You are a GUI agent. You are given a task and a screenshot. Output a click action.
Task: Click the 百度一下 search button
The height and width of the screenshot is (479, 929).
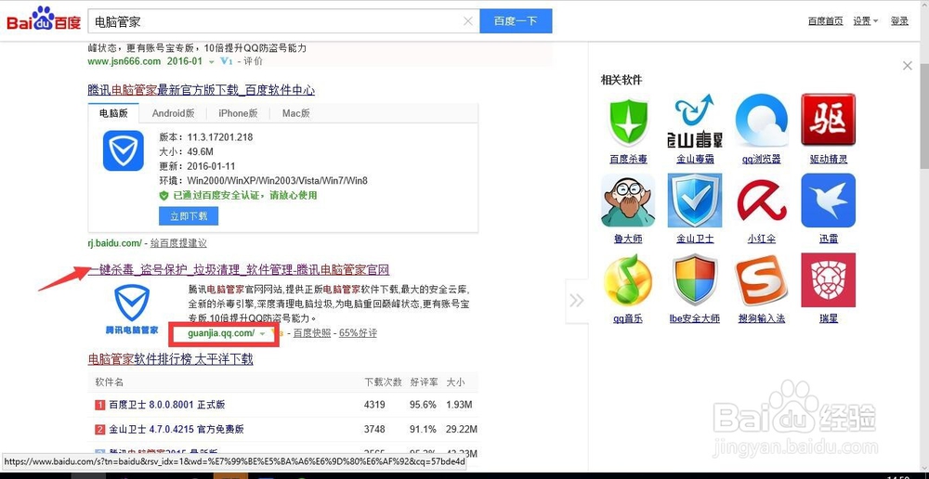click(516, 21)
